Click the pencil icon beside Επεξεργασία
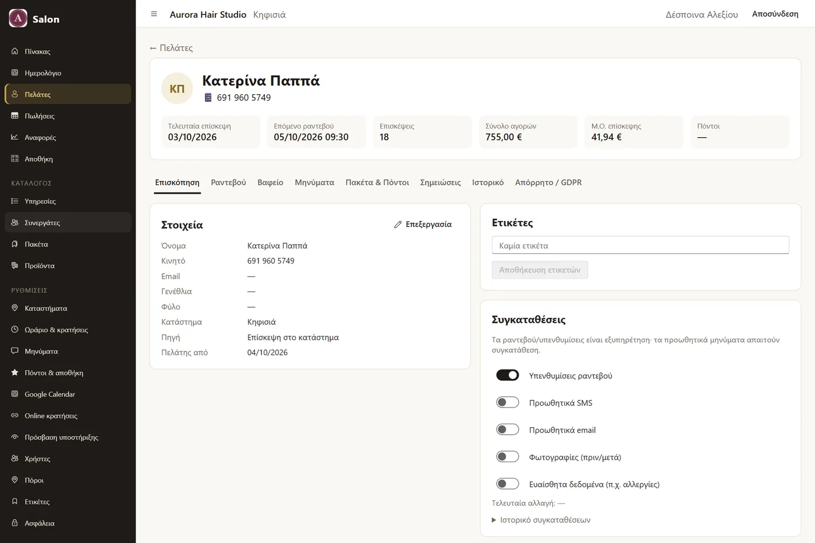815x543 pixels. click(398, 225)
